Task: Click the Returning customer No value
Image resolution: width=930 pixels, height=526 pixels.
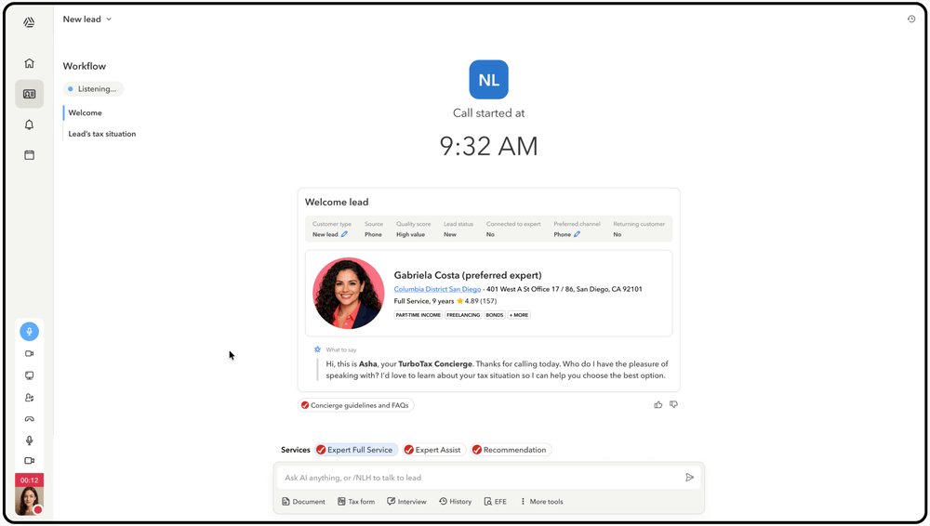Action: click(617, 234)
